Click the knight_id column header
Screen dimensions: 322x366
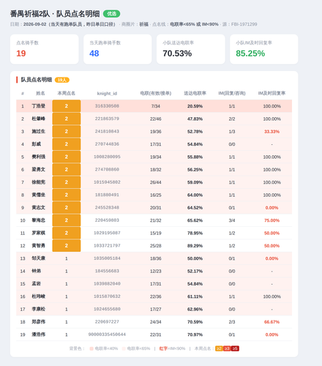click(107, 94)
